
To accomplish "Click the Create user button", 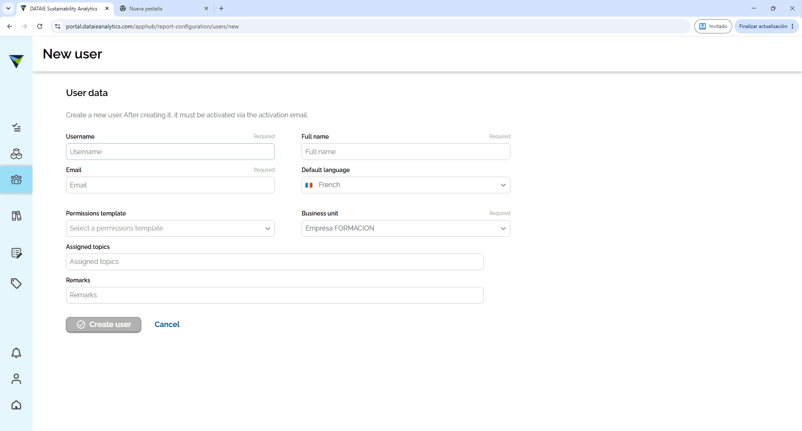I will tap(104, 325).
